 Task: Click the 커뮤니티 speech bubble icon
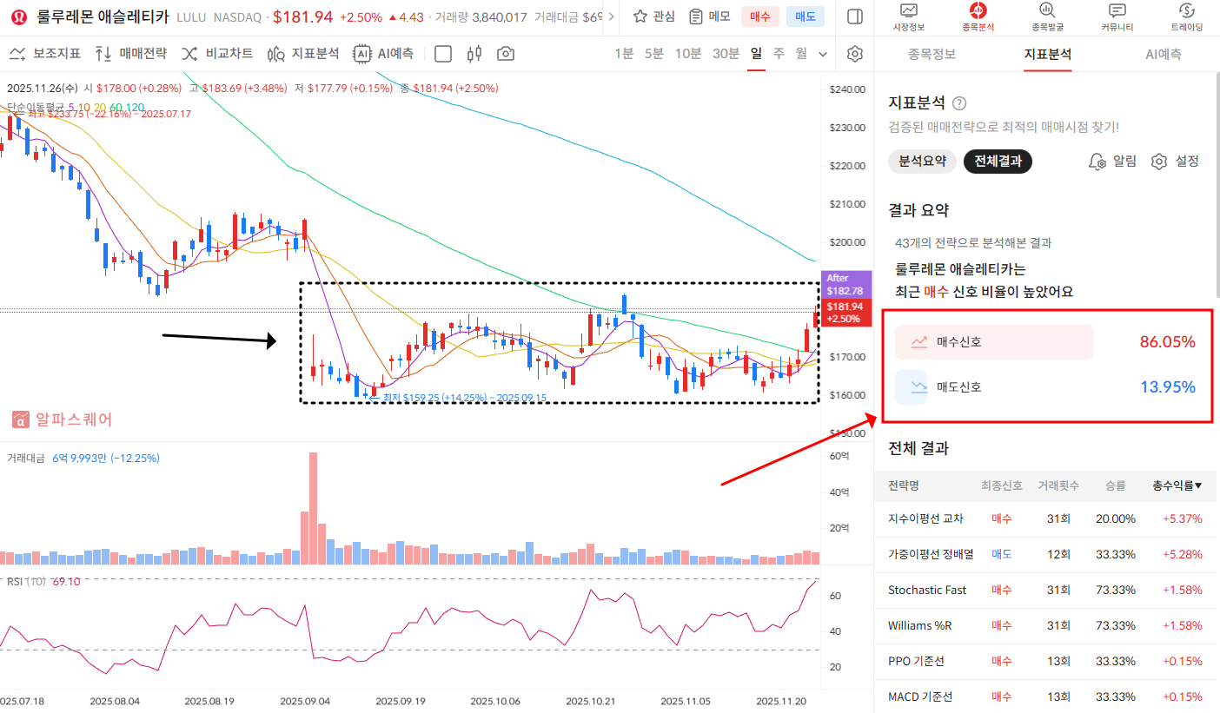point(1117,10)
